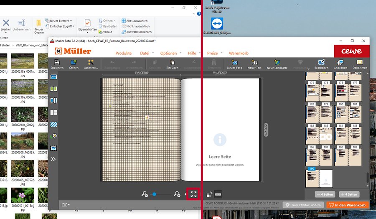Click the Öffnen project icon
Screen dimensions: 376x219
(x=74, y=64)
